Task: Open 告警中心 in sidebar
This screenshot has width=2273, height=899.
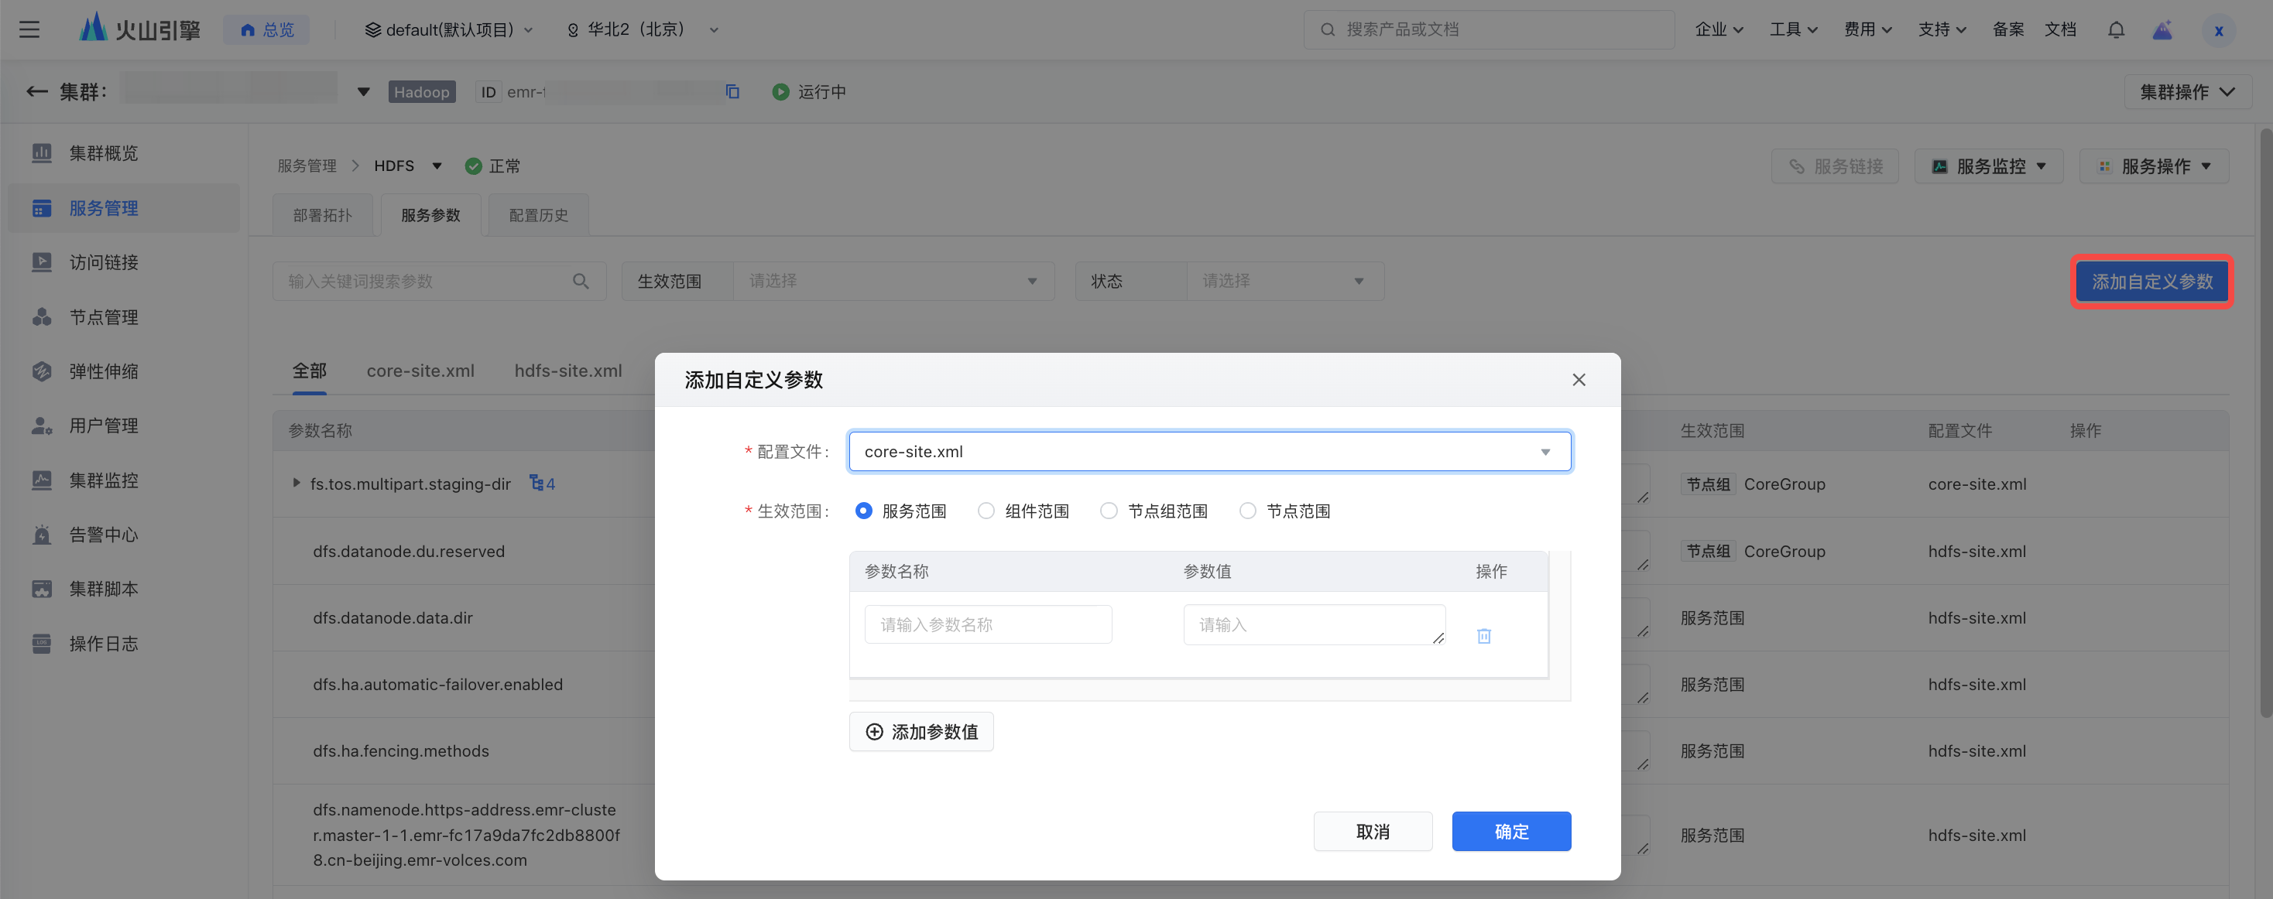Action: (103, 535)
